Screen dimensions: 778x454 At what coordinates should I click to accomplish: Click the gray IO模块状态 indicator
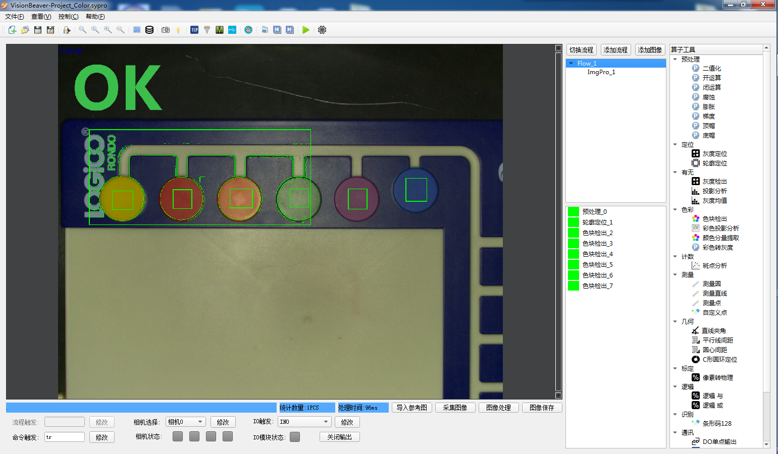[295, 437]
